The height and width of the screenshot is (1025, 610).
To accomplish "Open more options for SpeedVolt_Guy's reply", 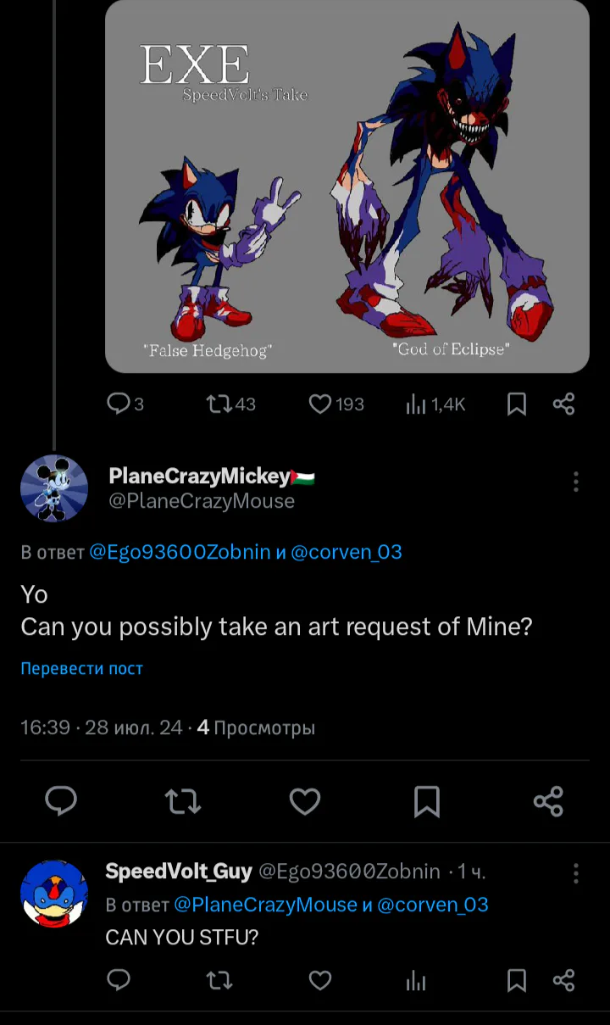I will coord(576,873).
